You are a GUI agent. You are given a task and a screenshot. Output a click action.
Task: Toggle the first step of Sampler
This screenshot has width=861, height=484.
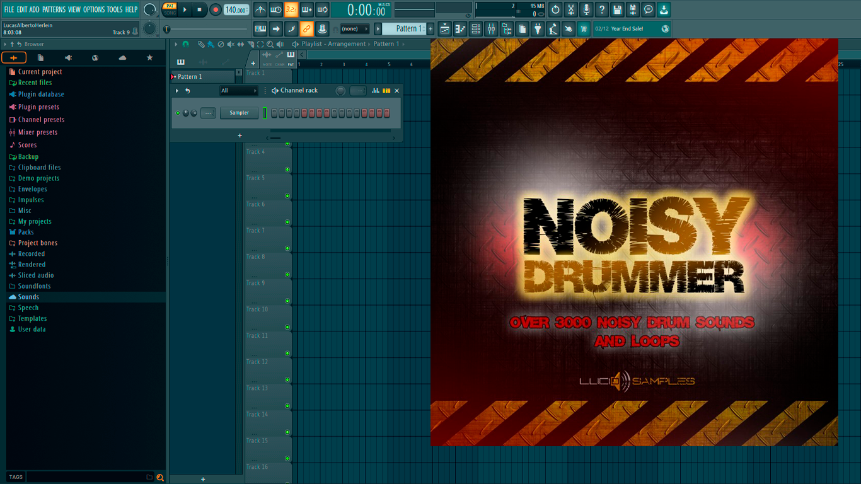pyautogui.click(x=274, y=113)
